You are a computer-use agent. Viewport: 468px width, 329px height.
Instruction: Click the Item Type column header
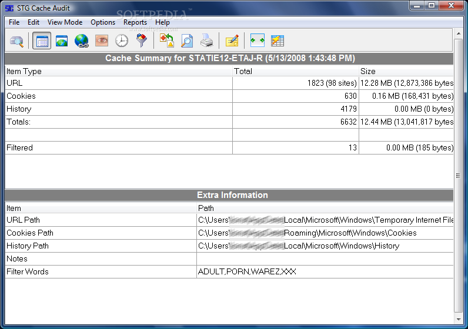click(119, 71)
